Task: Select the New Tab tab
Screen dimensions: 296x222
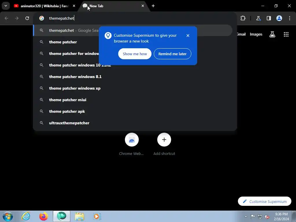Action: [x=114, y=6]
